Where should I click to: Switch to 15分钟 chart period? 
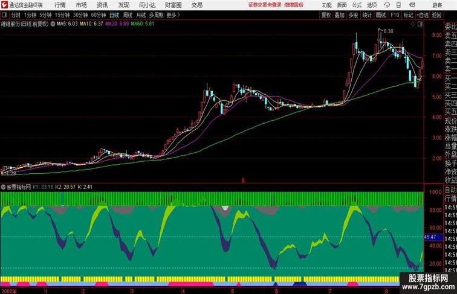[62, 15]
